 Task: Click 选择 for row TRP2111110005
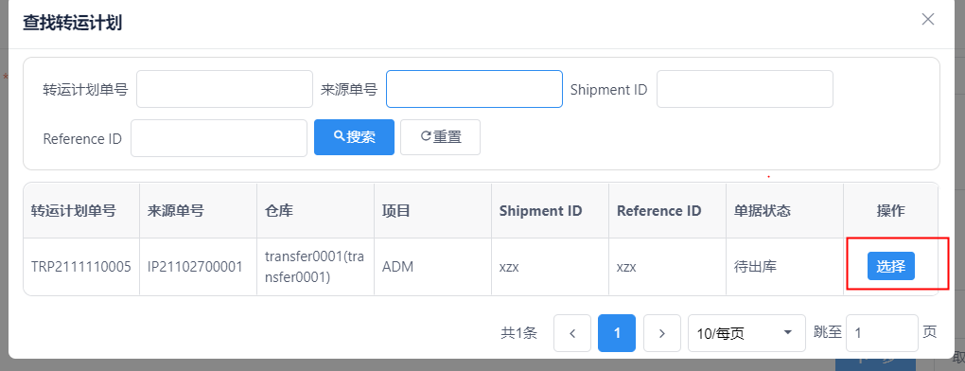(x=890, y=266)
